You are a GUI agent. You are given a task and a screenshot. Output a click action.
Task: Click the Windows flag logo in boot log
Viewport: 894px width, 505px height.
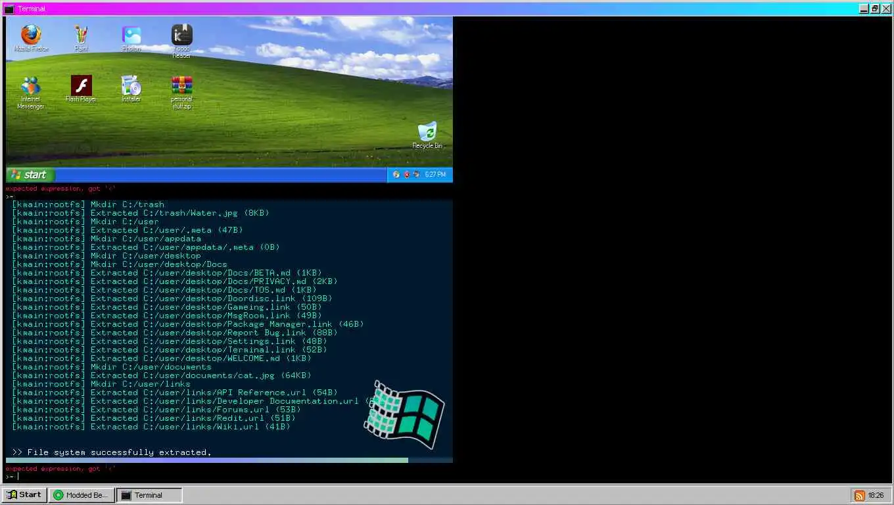pyautogui.click(x=404, y=414)
